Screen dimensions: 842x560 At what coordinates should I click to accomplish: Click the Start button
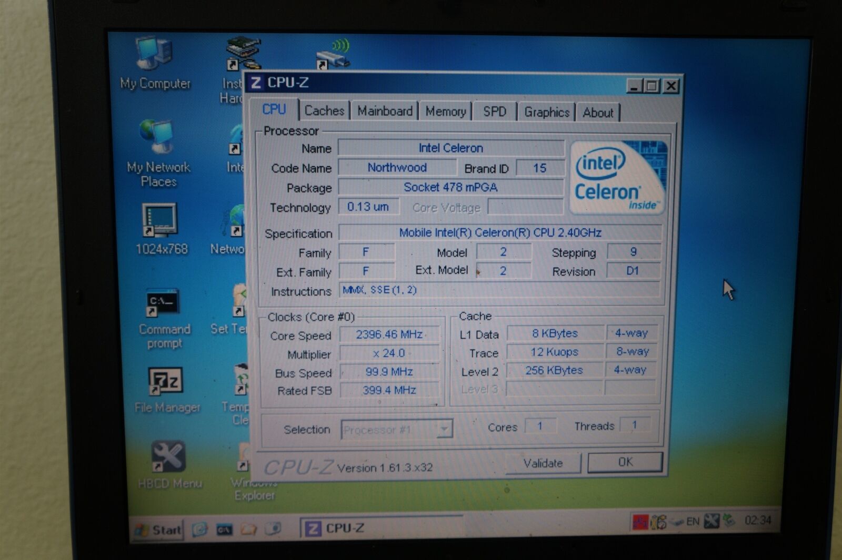pos(158,530)
